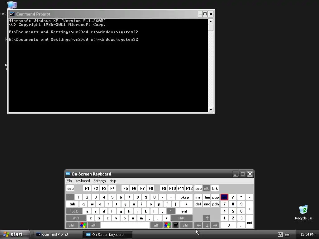Click the main ent key
Image resolution: width=319 pixels, height=239 pixels.
click(184, 211)
